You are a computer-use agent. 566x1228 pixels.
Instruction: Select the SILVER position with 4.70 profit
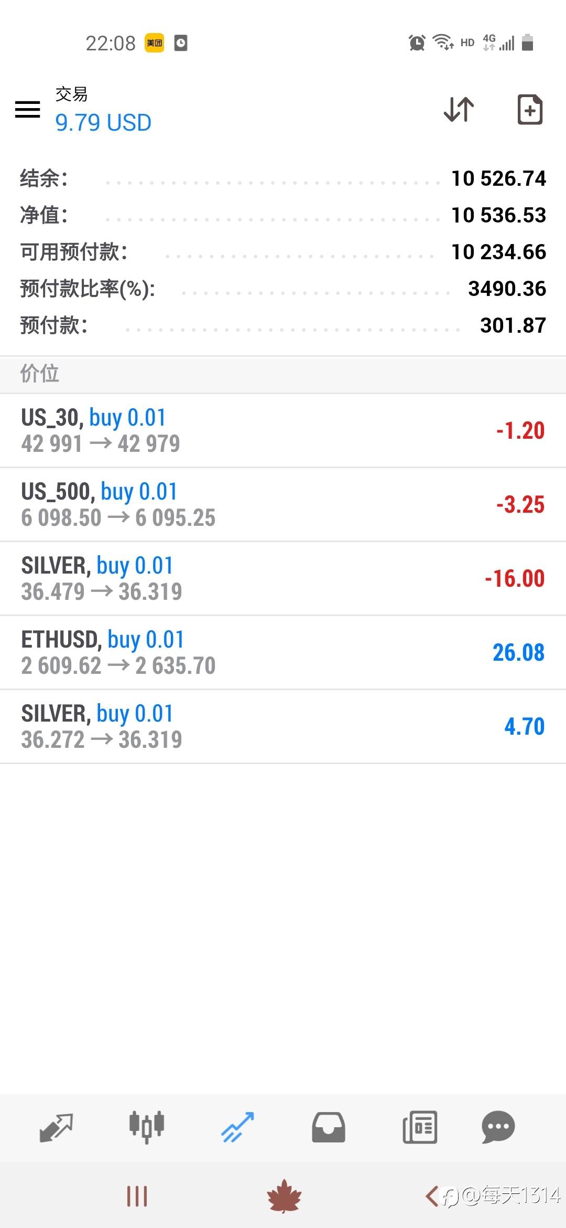click(283, 726)
